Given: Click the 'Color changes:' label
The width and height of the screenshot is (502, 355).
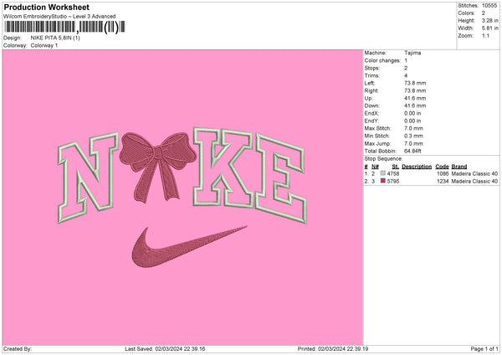Looking at the screenshot, I should (x=382, y=60).
